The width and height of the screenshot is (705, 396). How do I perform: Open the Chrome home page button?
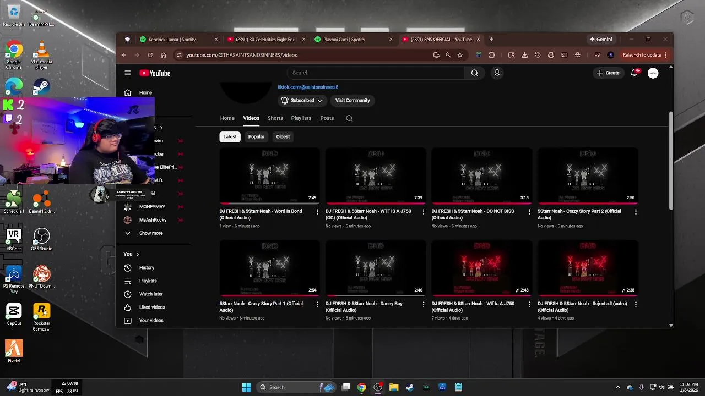[x=163, y=55]
